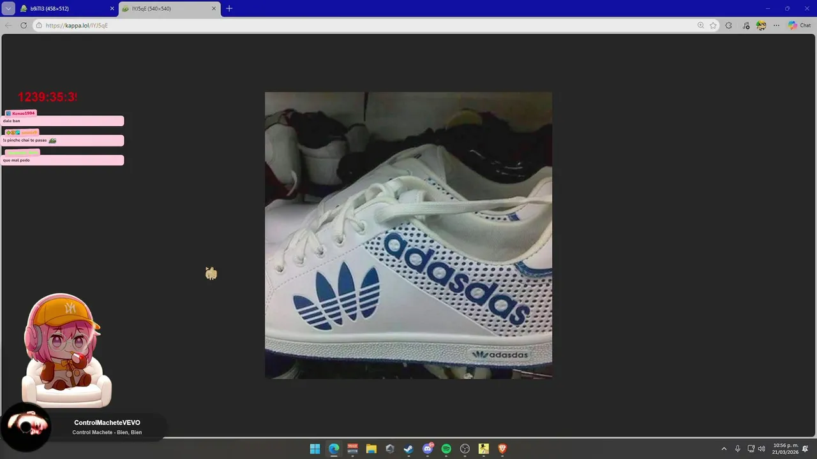Add this page to favorites
Image resolution: width=817 pixels, height=459 pixels.
click(713, 25)
